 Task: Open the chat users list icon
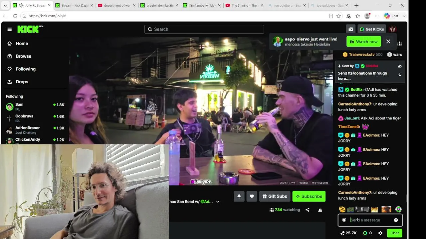pyautogui.click(x=399, y=43)
